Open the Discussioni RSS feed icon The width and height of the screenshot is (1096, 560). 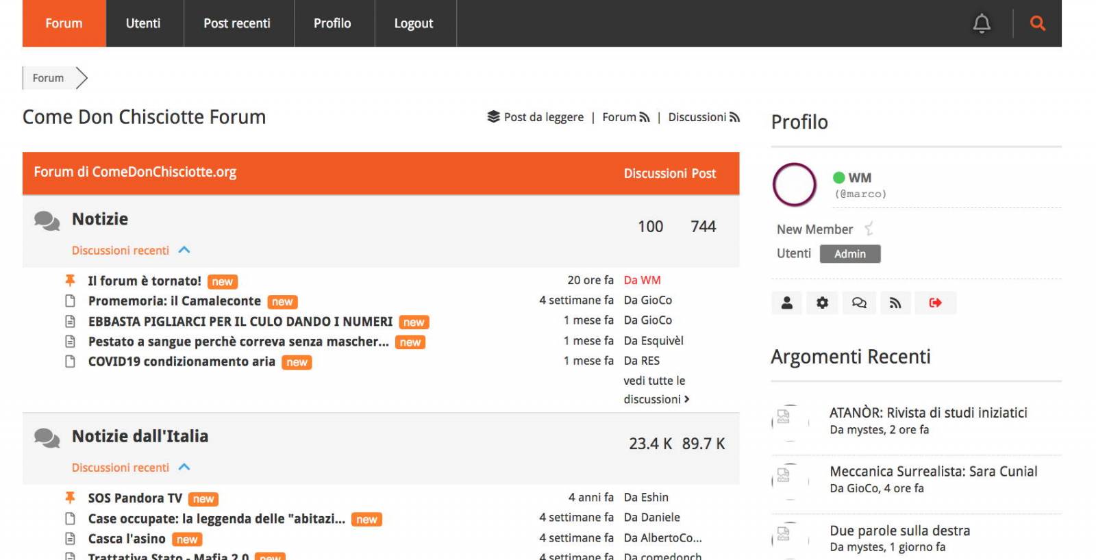pos(734,118)
